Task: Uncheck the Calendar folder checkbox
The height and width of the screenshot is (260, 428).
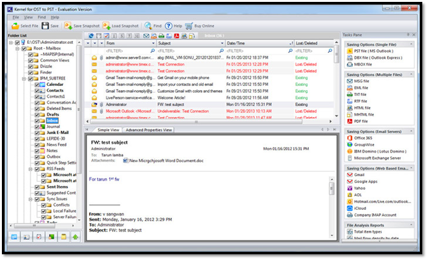Action: 37,85
